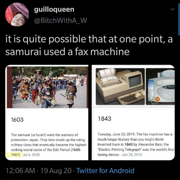Open the @BitchWithA_W handle
Screen dimensions: 180x180
click(61, 20)
